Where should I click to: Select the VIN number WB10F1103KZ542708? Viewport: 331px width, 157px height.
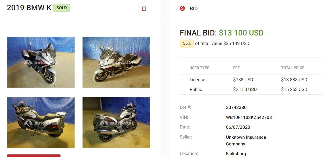coord(249,117)
